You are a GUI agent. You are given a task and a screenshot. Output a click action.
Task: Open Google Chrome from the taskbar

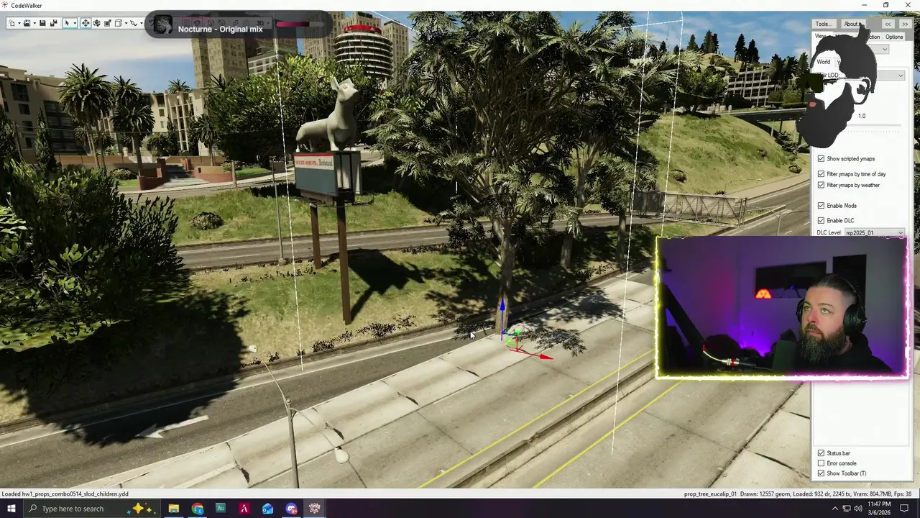tap(198, 509)
